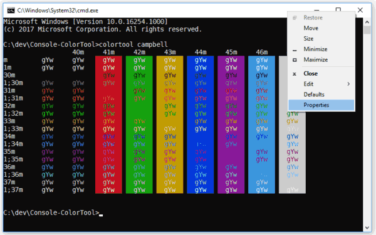Click the red 41m color column
Screen dimensions: 376x235
pos(108,124)
